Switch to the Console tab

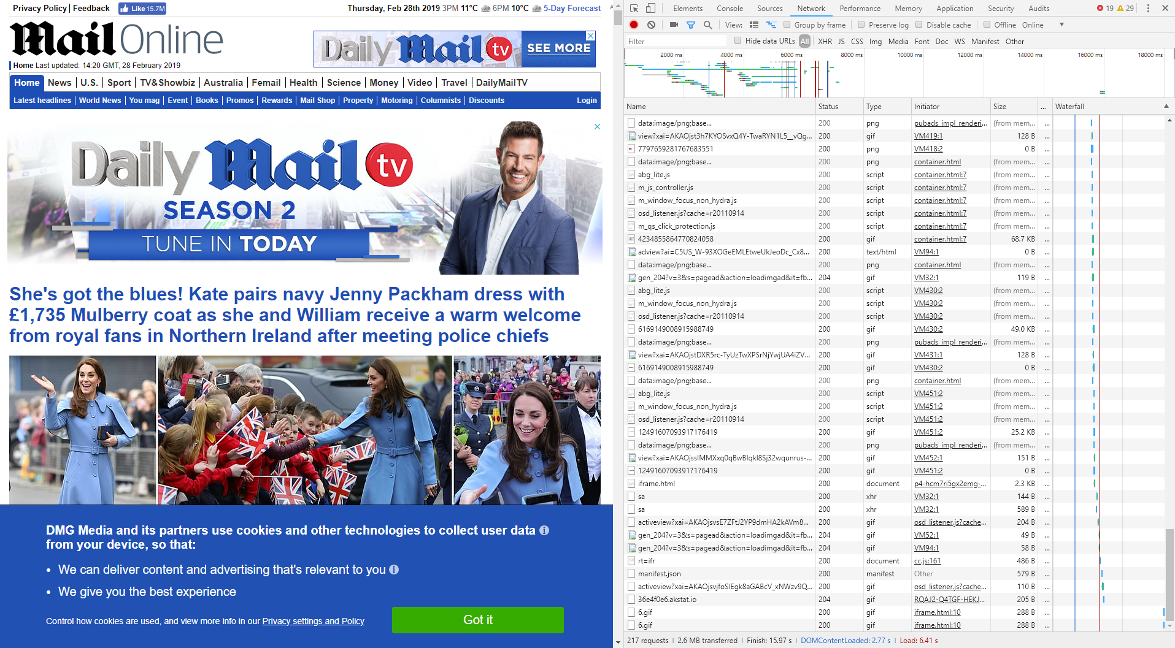[730, 9]
